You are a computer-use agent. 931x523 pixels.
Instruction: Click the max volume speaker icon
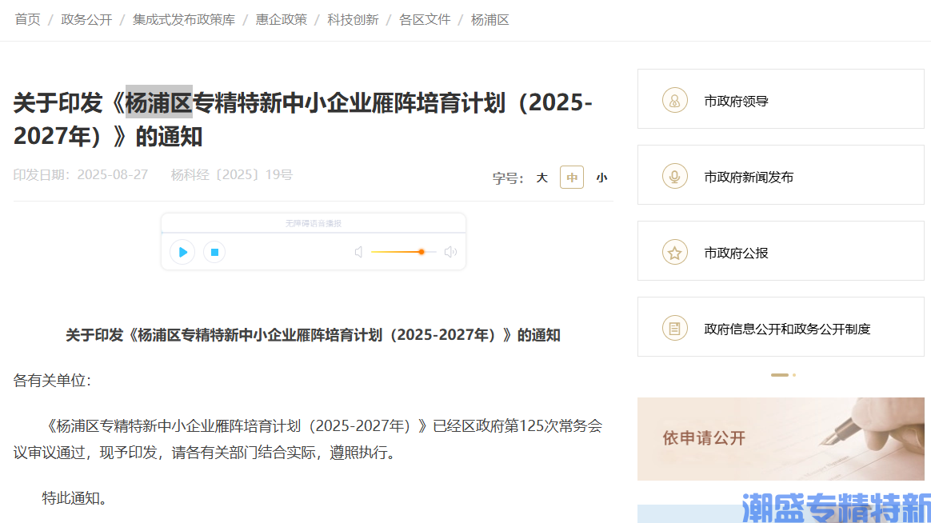click(450, 251)
